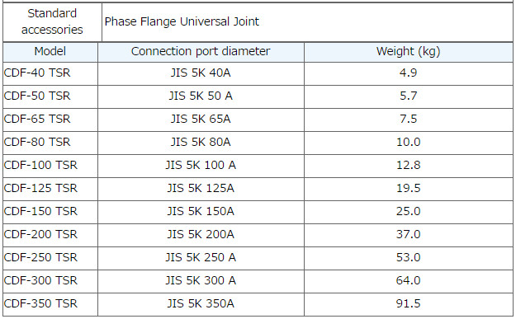The image size is (516, 319).
Task: Select the CDF-350 TSR model cell
Action: point(50,304)
